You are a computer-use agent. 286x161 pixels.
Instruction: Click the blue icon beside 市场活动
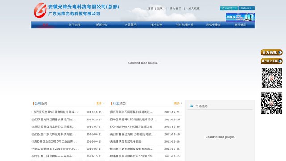192,106
